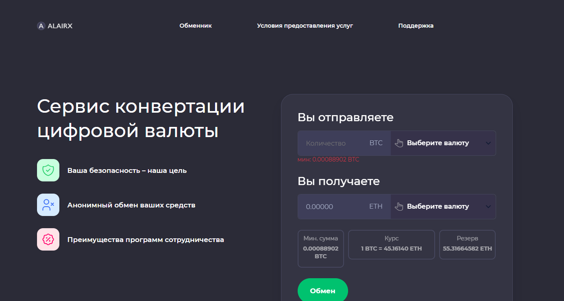Click the red minimum amount hint text
Image resolution: width=564 pixels, height=301 pixels.
(x=329, y=159)
